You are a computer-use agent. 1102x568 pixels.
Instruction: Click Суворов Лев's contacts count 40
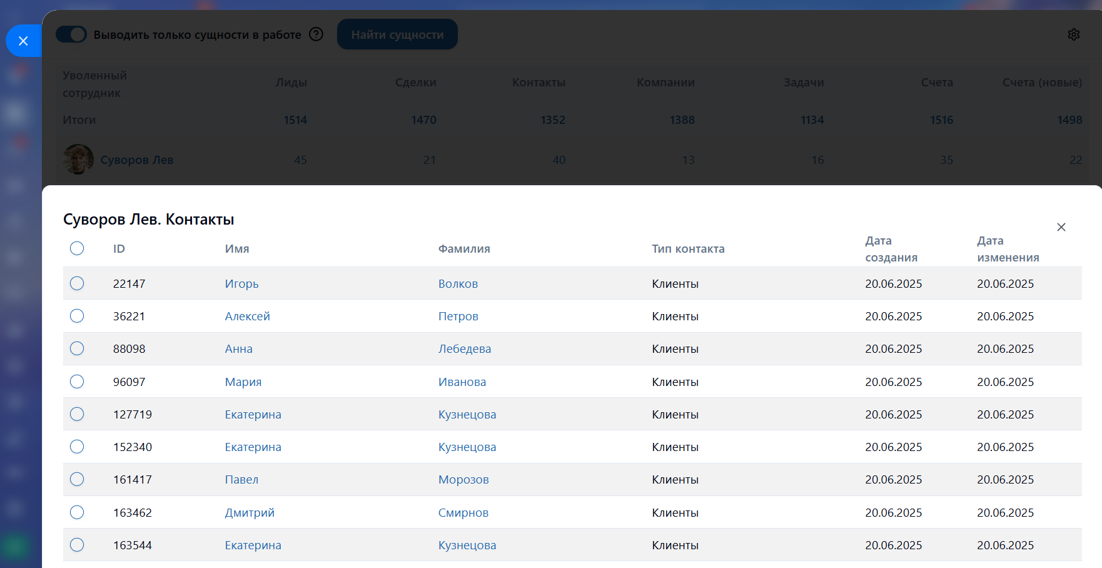[559, 160]
